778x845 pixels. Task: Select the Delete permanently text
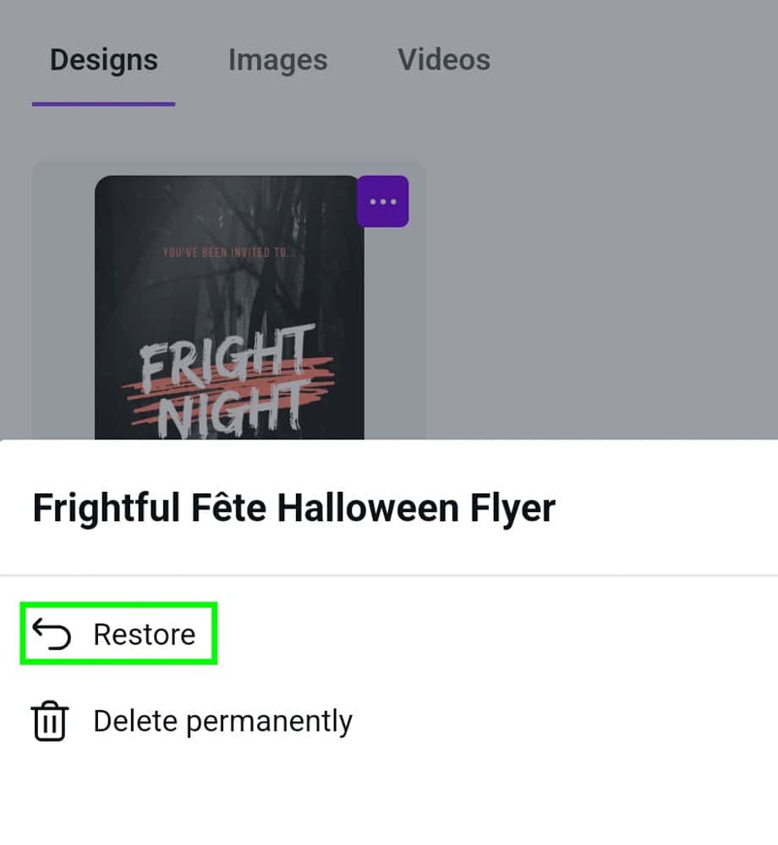(222, 722)
